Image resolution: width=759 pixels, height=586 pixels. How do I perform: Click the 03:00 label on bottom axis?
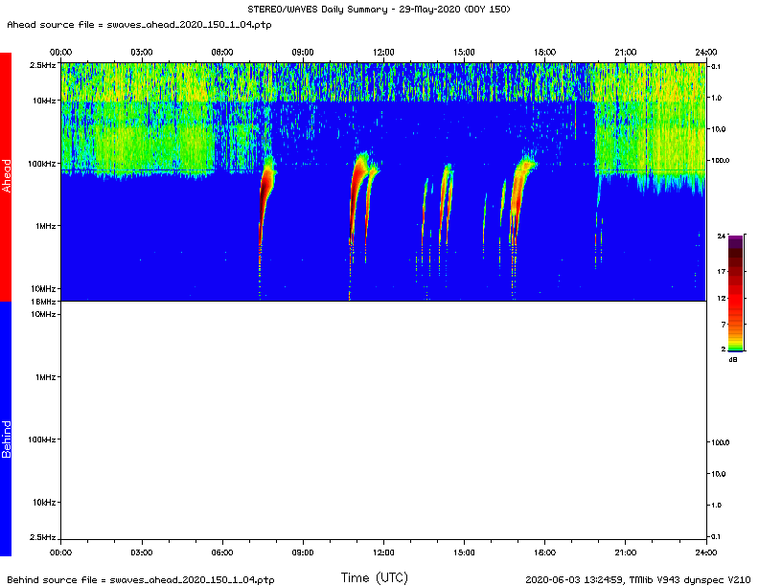pyautogui.click(x=141, y=552)
